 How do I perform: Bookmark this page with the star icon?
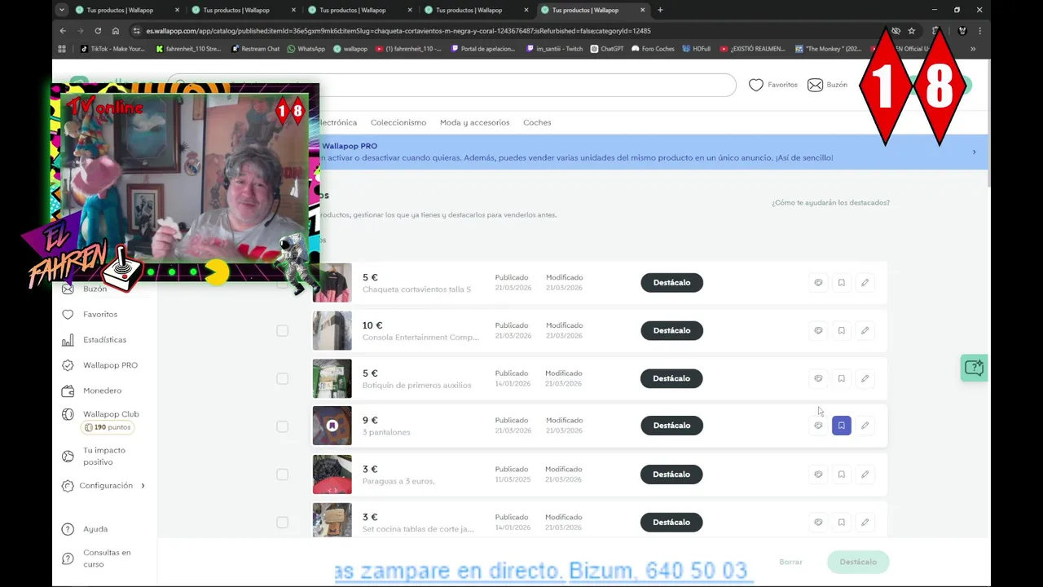tap(912, 31)
